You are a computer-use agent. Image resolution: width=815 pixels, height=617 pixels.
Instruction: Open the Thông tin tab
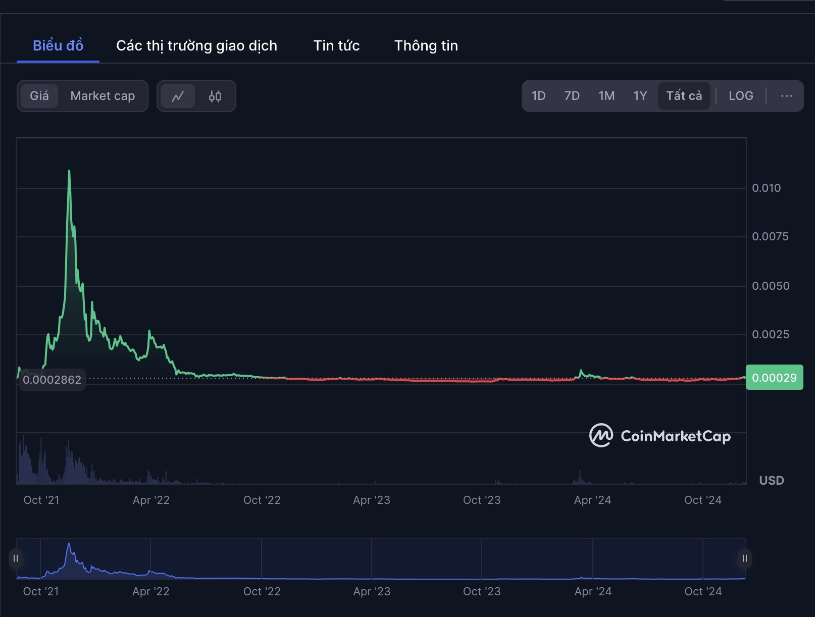coord(426,45)
